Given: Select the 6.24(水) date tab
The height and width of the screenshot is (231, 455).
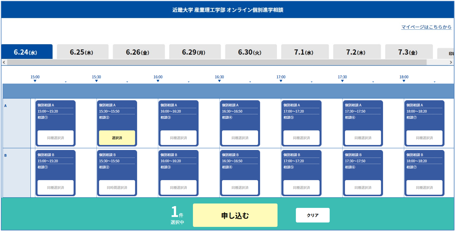Looking at the screenshot, I should pos(27,52).
